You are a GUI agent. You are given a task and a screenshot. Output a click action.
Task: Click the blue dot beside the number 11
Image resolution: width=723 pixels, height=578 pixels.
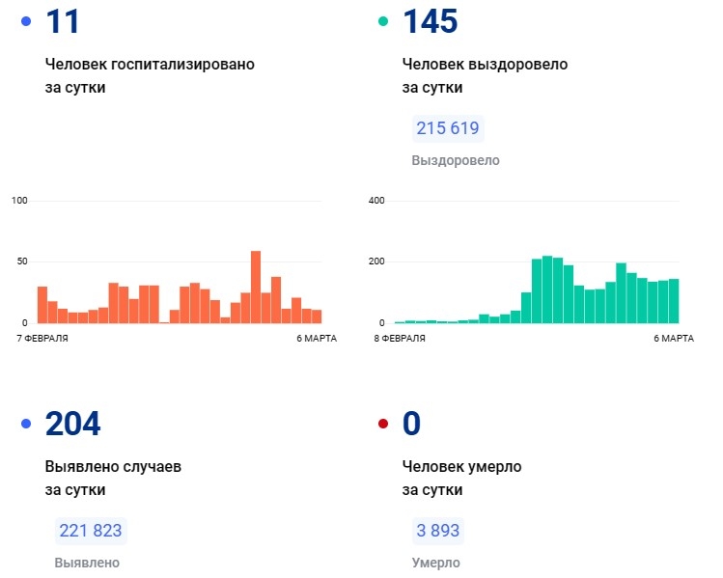click(26, 21)
